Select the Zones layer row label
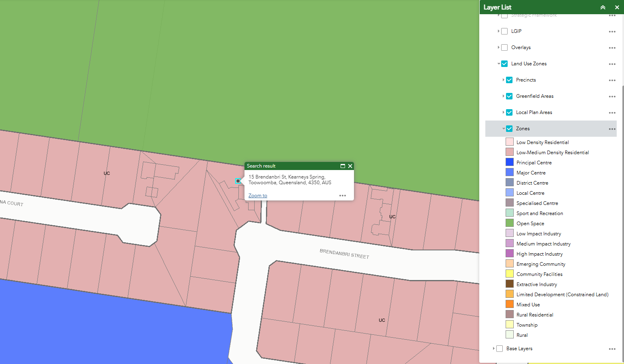This screenshot has width=624, height=364. click(523, 129)
